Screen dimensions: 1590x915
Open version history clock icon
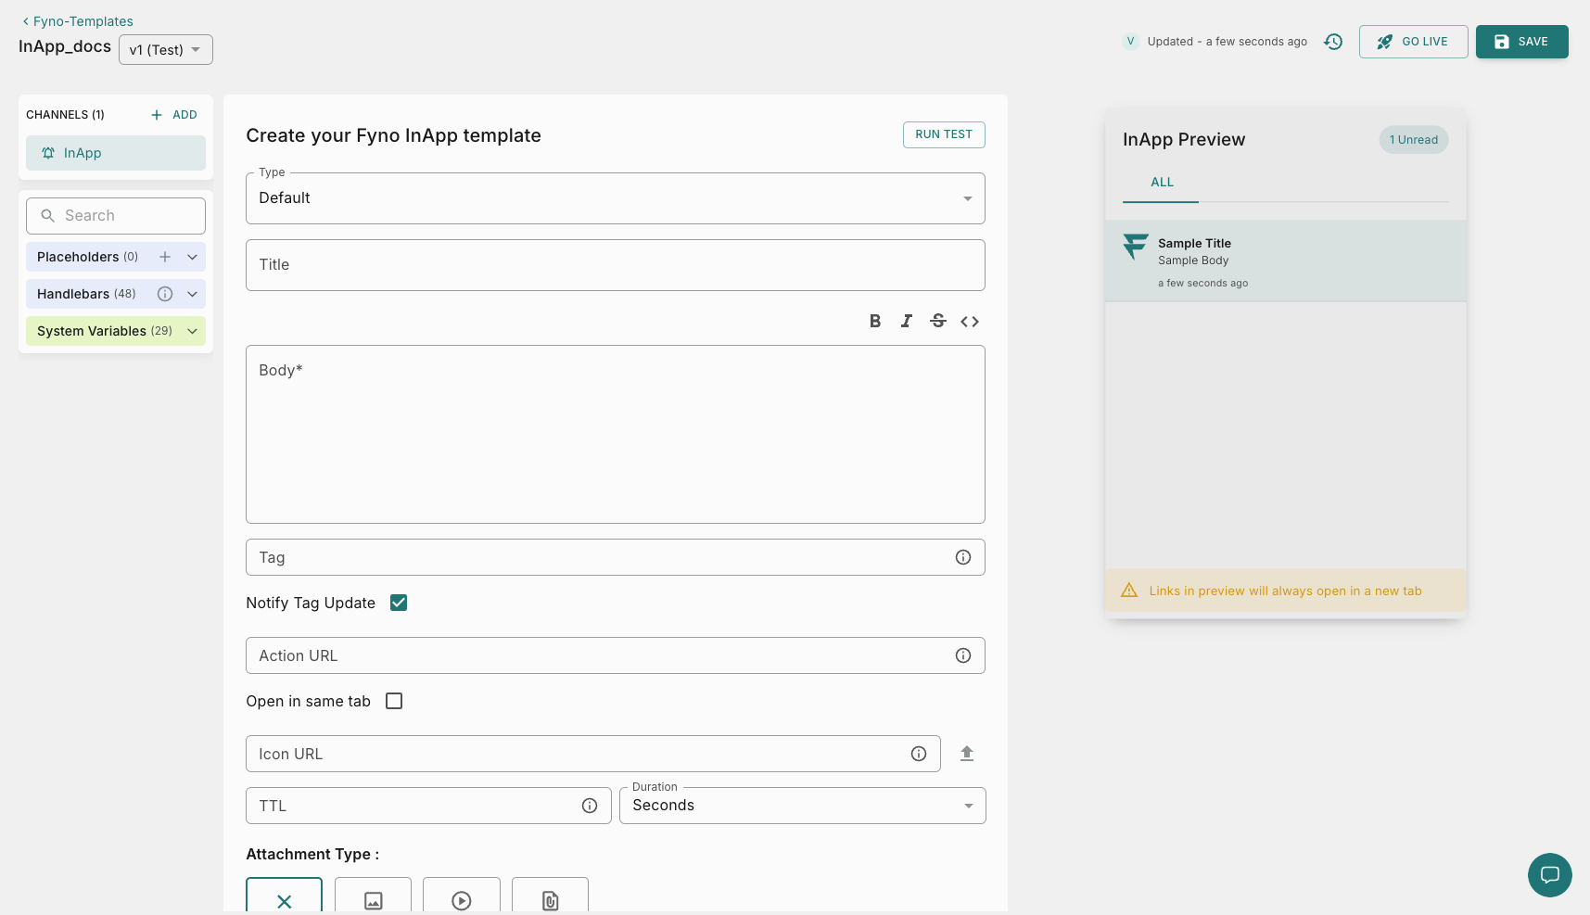1332,42
